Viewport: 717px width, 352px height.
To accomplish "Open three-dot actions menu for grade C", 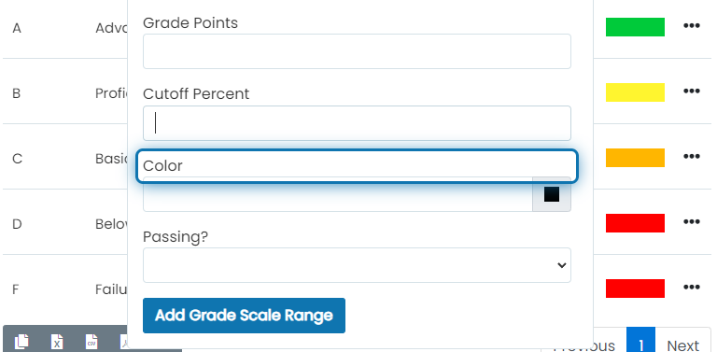I will pyautogui.click(x=692, y=156).
